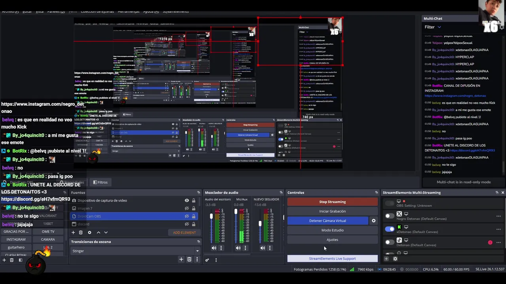The height and width of the screenshot is (284, 506).
Task: Open the Herramientas menu
Action: (x=128, y=11)
